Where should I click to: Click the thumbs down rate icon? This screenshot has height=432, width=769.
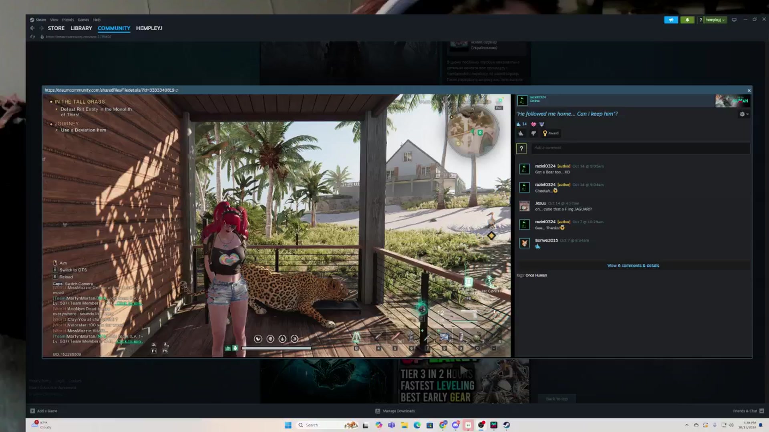point(533,133)
